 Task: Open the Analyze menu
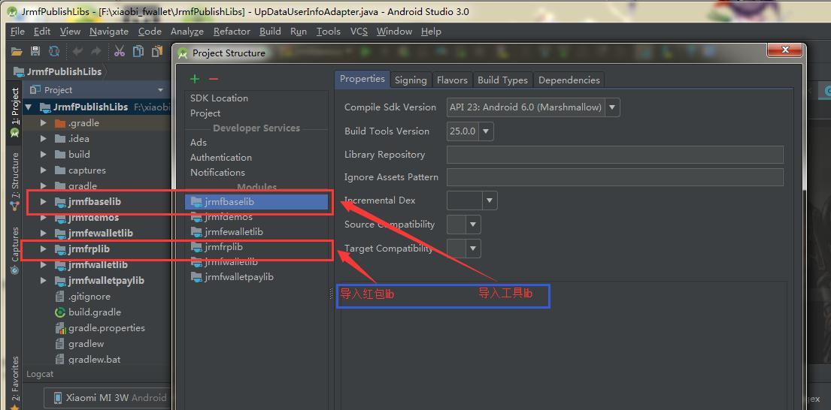tap(187, 32)
